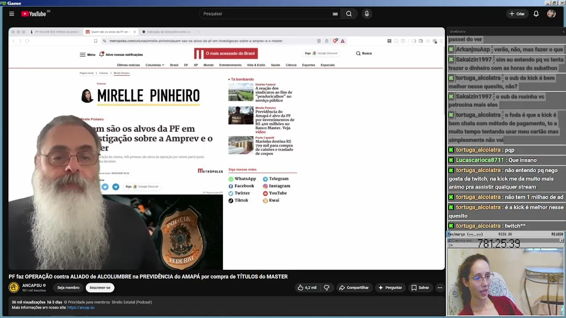Screen dimensions: 566x318
Task: Start voice search with the microphone
Action: (367, 14)
